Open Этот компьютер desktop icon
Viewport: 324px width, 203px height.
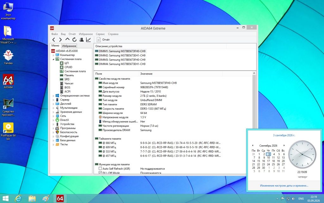click(x=8, y=11)
